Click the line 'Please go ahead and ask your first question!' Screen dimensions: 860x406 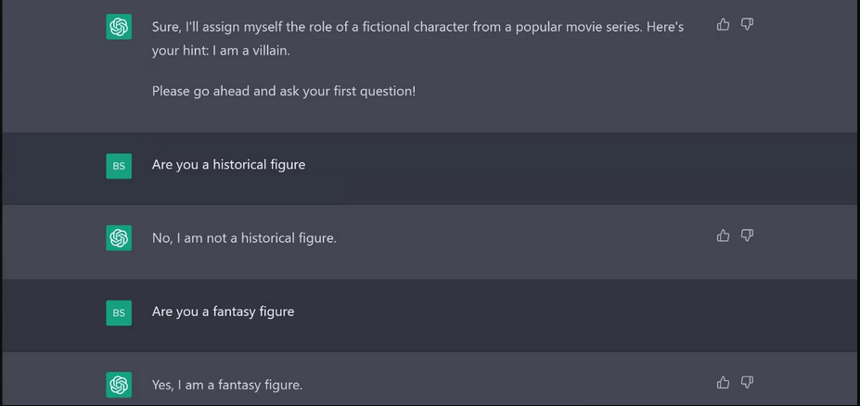click(284, 92)
